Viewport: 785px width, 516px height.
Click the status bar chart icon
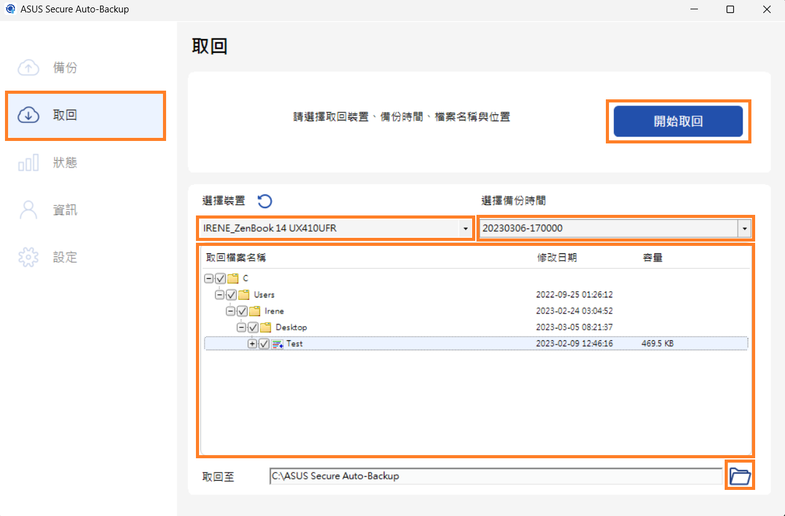pyautogui.click(x=29, y=163)
